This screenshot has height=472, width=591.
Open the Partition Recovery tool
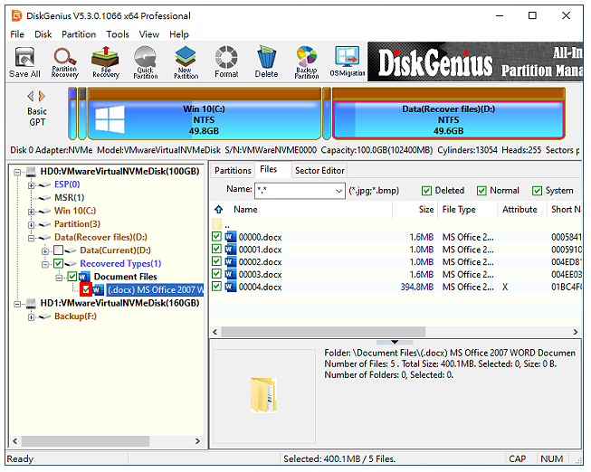click(65, 62)
